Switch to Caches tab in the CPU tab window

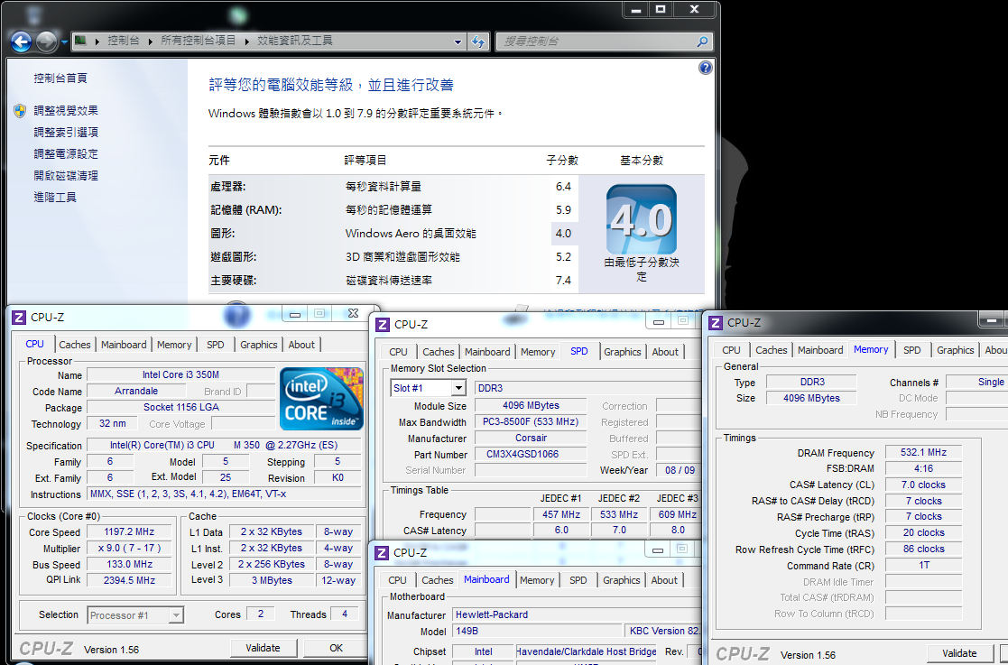click(x=75, y=345)
